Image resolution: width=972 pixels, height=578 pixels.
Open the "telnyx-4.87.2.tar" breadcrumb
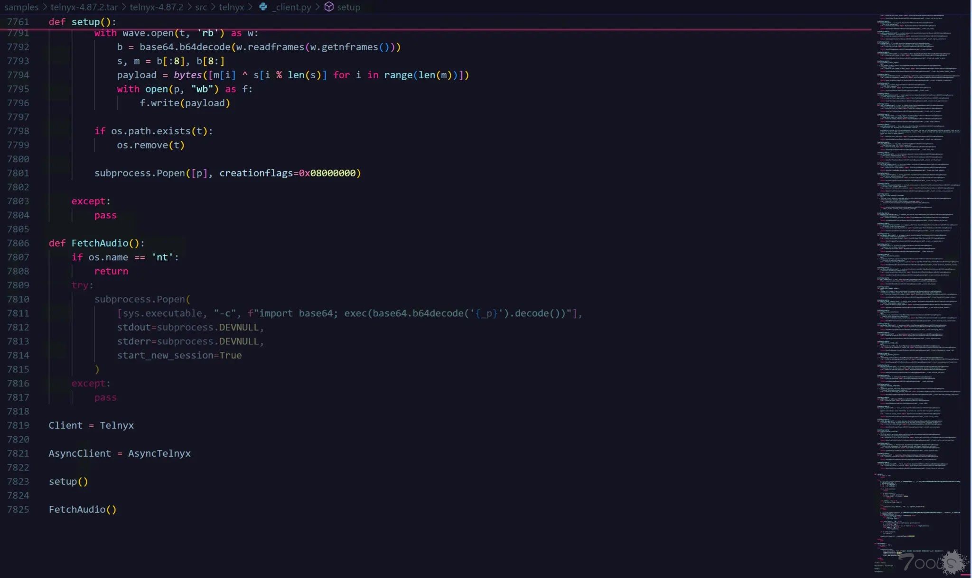click(x=84, y=7)
